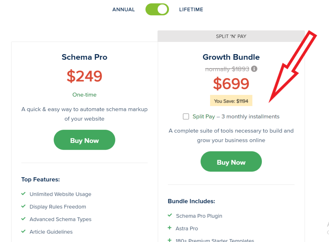Click checkmark icon beside Advanced Schema Types

coord(23,219)
